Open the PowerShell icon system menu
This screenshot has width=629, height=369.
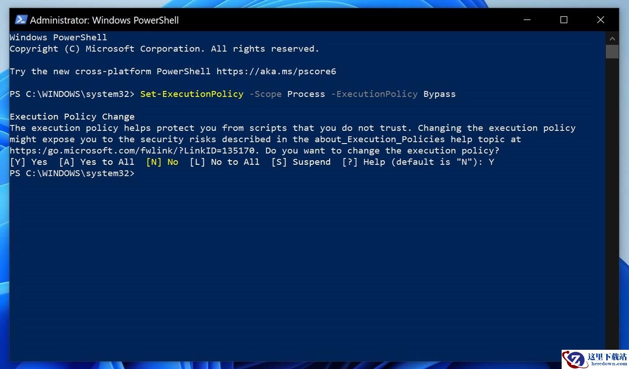21,20
